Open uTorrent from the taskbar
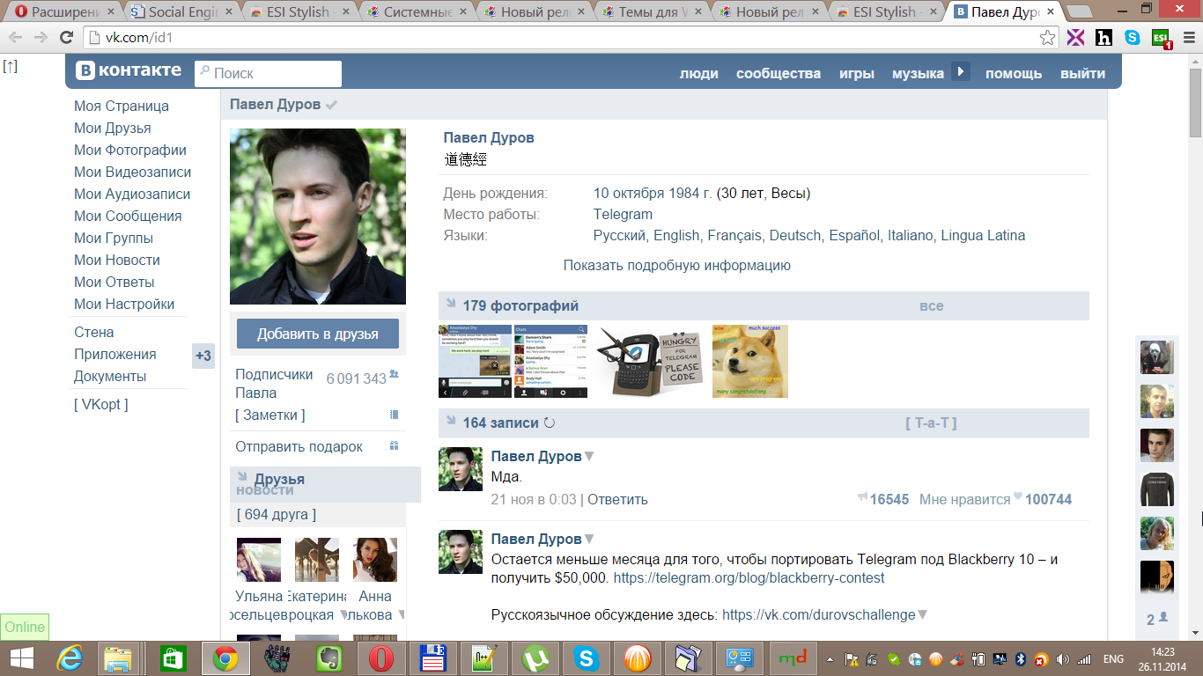The image size is (1203, 676). tap(535, 658)
